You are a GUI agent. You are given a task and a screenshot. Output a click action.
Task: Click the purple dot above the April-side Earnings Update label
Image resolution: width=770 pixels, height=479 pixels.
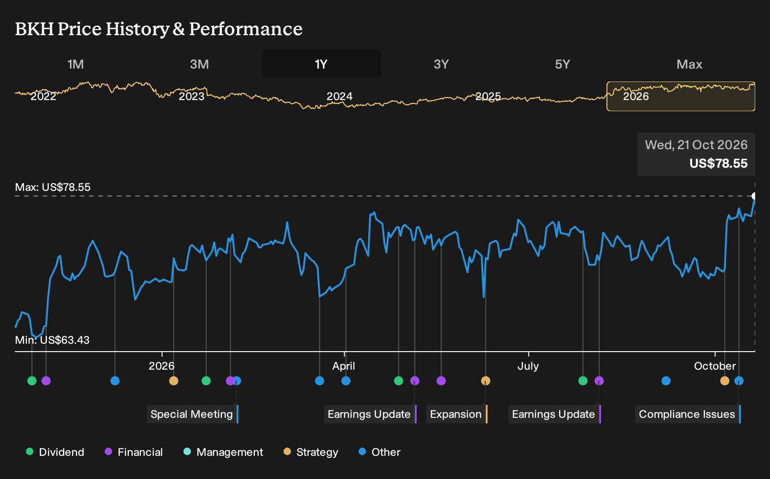[415, 381]
